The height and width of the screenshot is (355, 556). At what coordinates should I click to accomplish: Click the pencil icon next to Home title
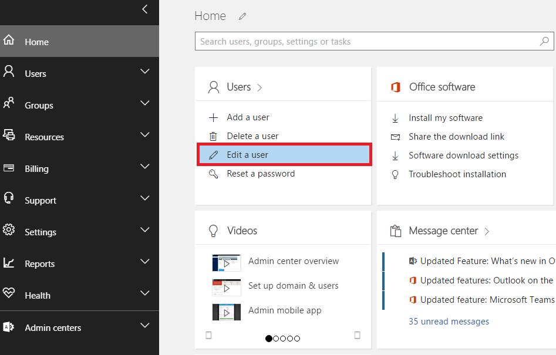tap(242, 16)
